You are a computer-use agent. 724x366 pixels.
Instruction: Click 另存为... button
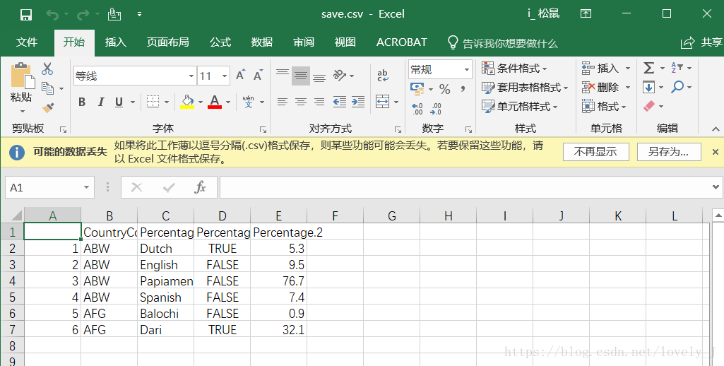(669, 152)
